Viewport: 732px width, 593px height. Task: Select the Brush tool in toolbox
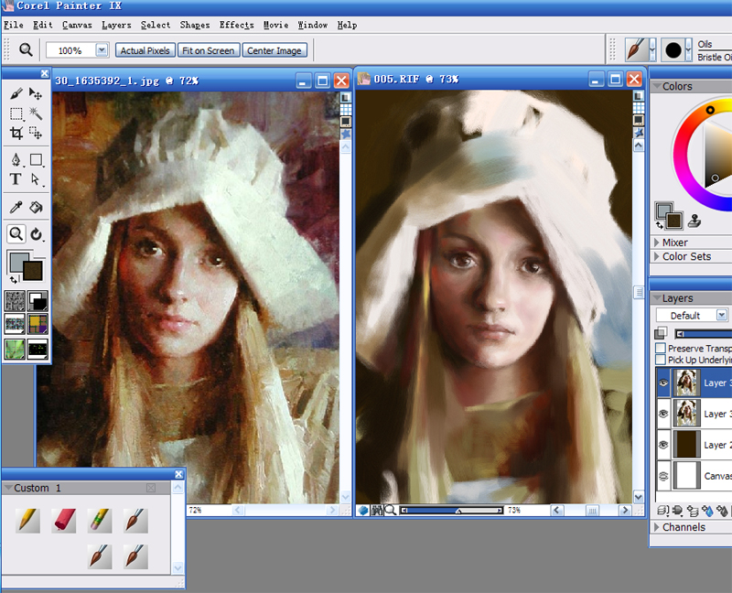pos(16,94)
